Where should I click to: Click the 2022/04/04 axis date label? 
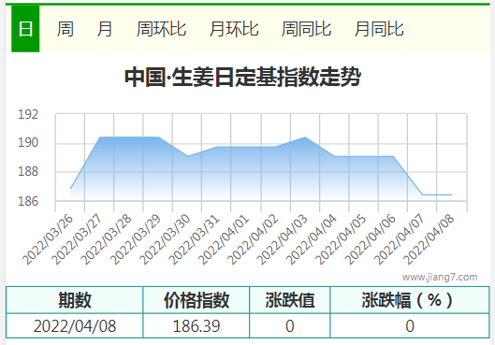(312, 239)
